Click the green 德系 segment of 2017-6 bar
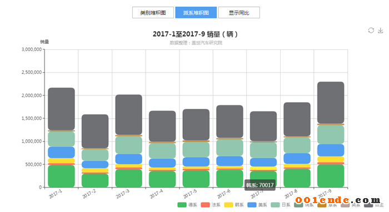This screenshot has width=389, height=212. 230,179
